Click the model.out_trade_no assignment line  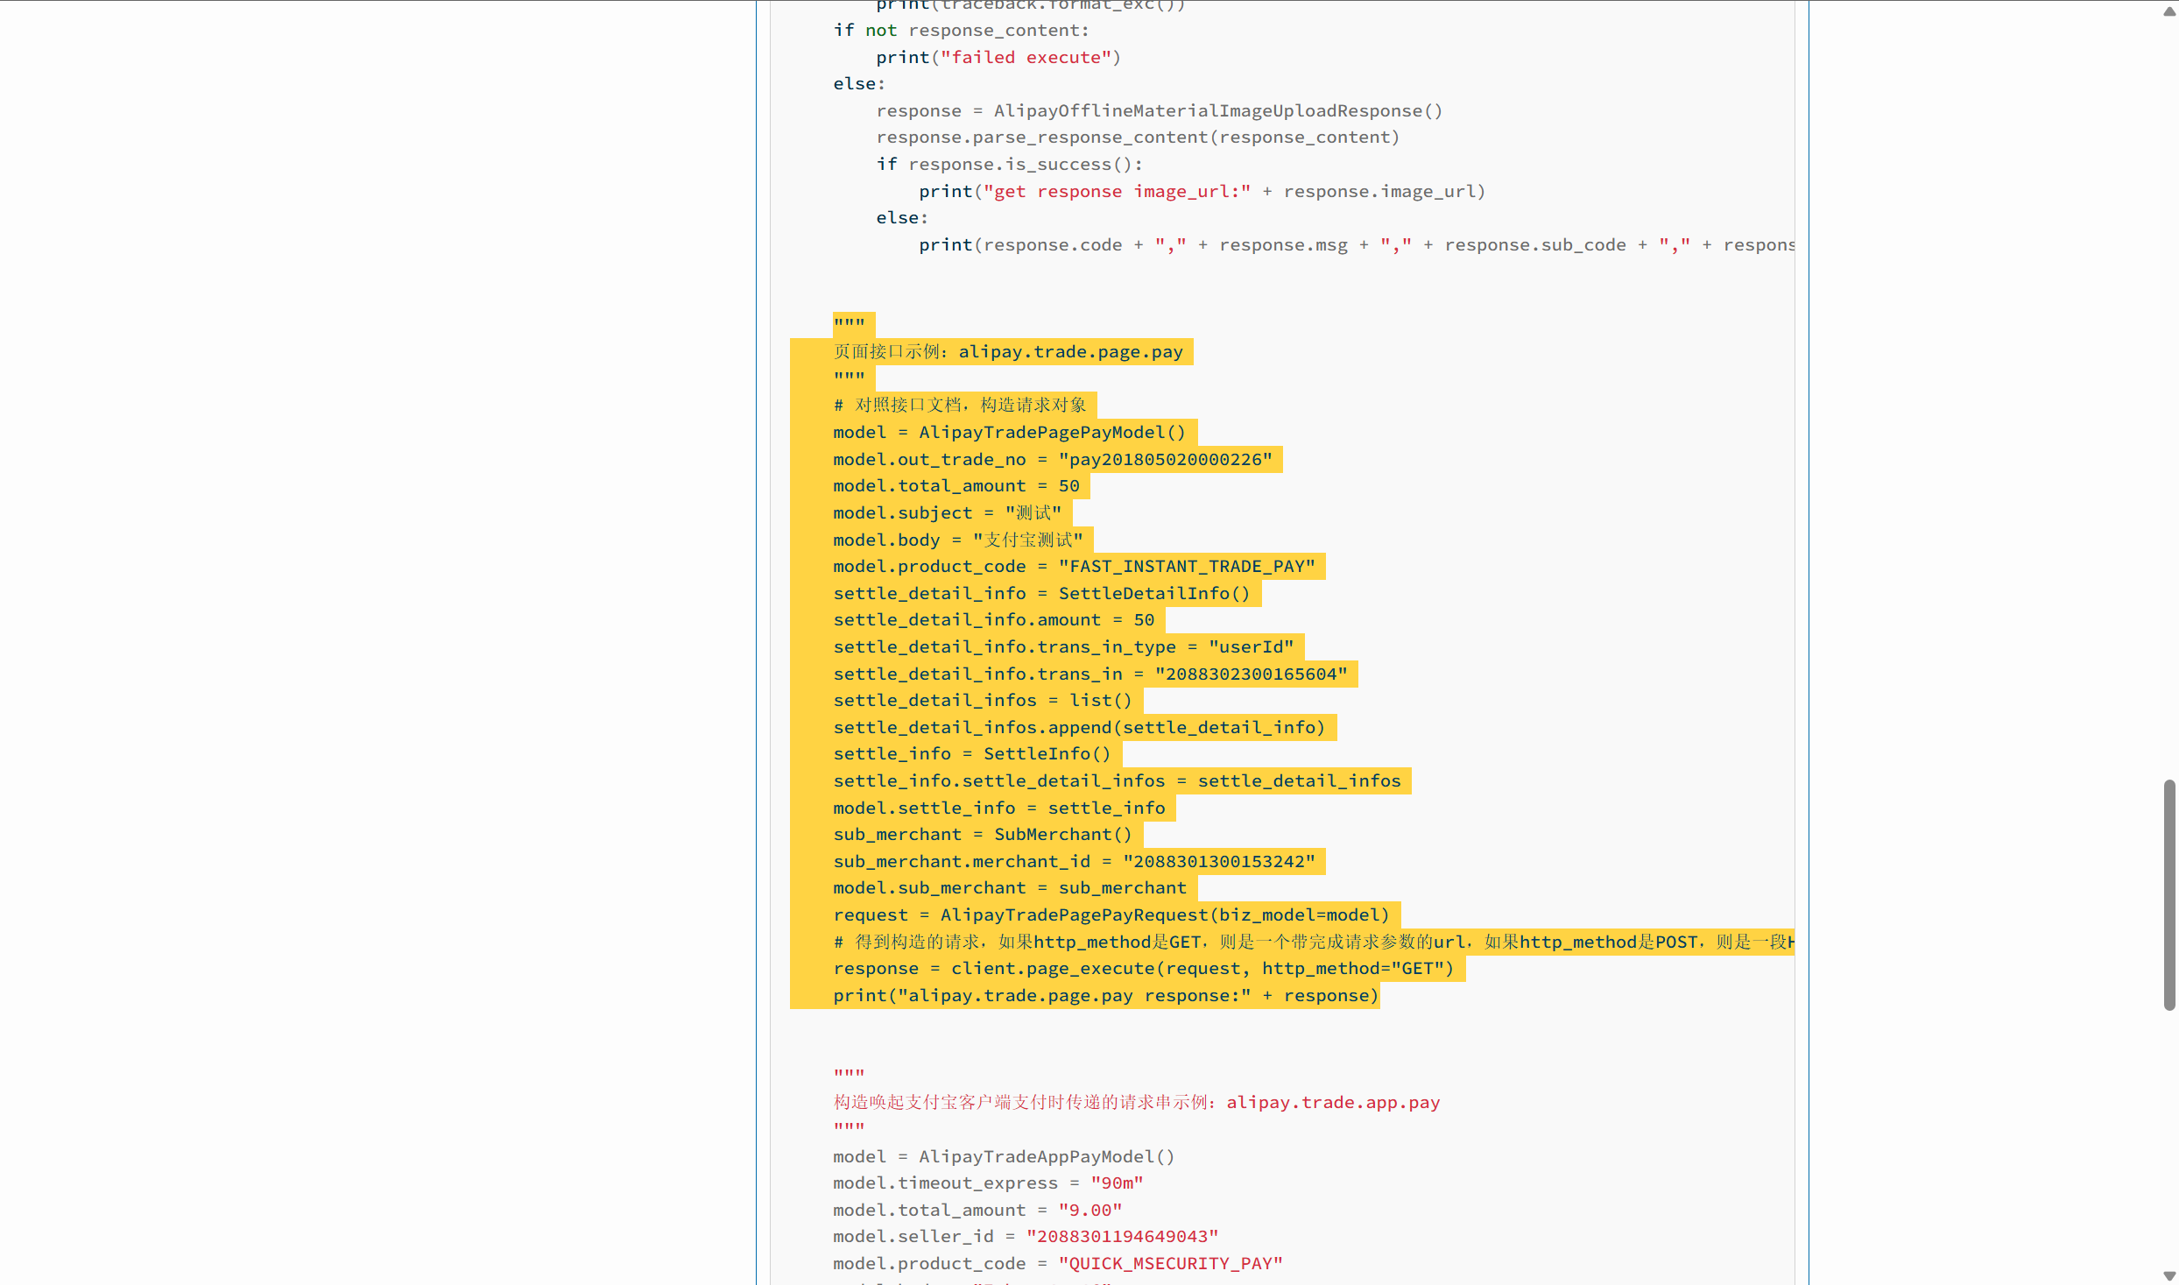[x=1051, y=460]
